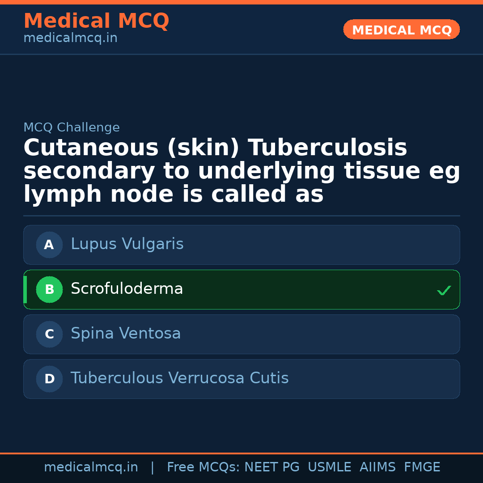The height and width of the screenshot is (483, 483).
Task: Choose the Lupus Vulgaris answer text
Action: 127,244
